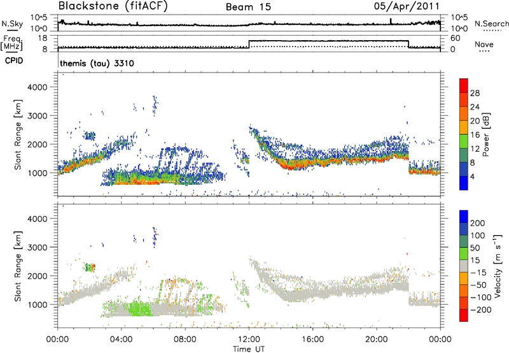Click the date 05/Apr/2011
This screenshot has height=353, width=509.
coord(407,6)
